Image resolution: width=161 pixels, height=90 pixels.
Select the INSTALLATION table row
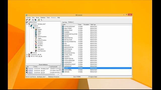[x=97, y=40]
